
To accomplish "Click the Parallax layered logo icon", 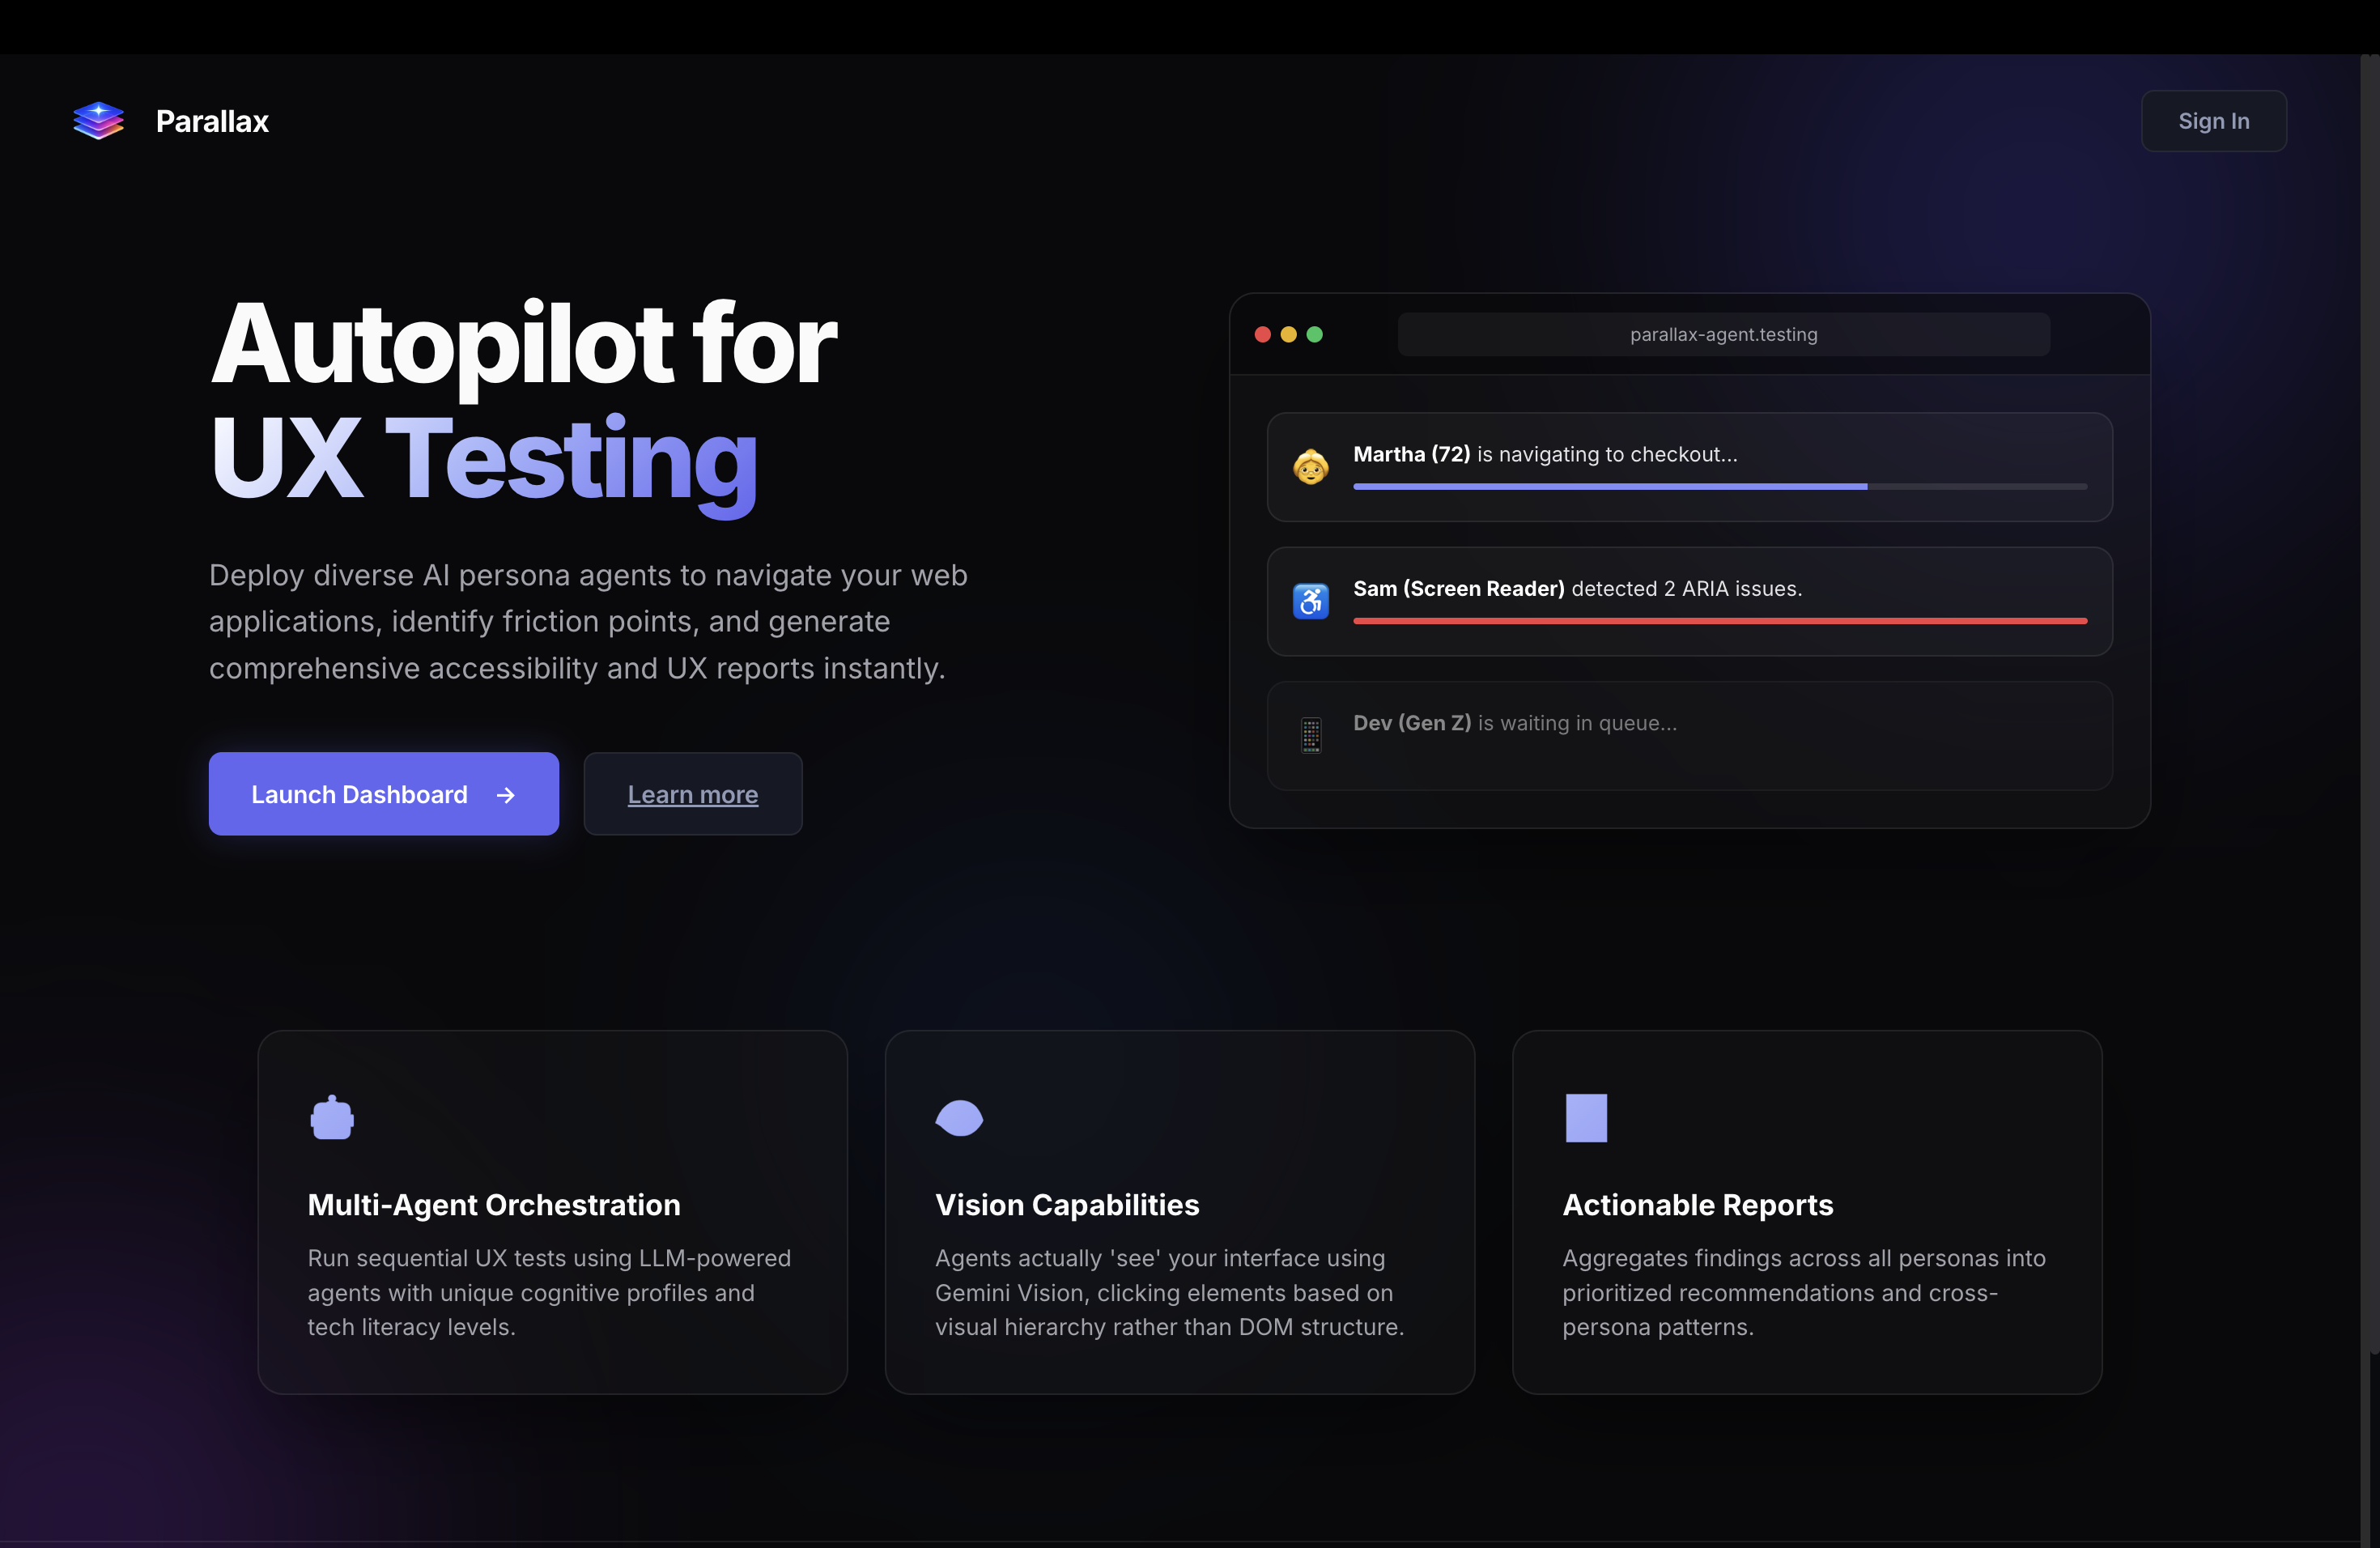I will click(x=98, y=120).
